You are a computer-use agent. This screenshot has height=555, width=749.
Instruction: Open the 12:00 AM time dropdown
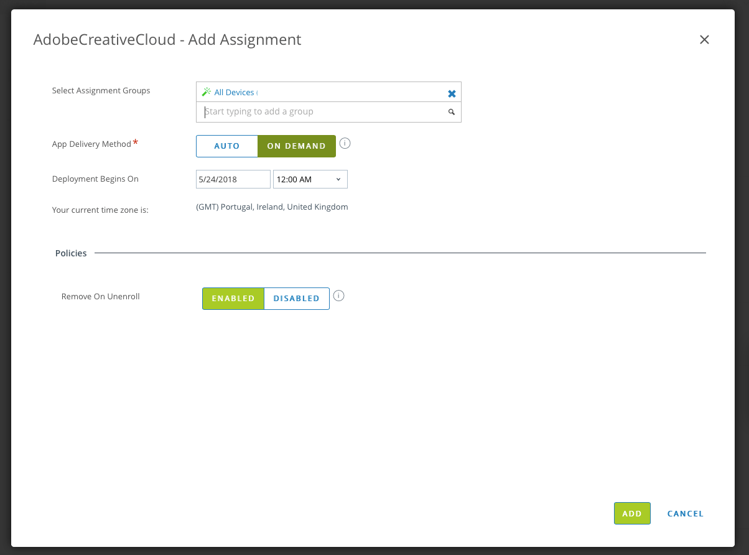pos(310,179)
